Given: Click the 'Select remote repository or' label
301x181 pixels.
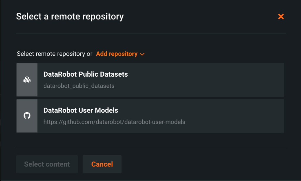Looking at the screenshot, I should pos(54,54).
